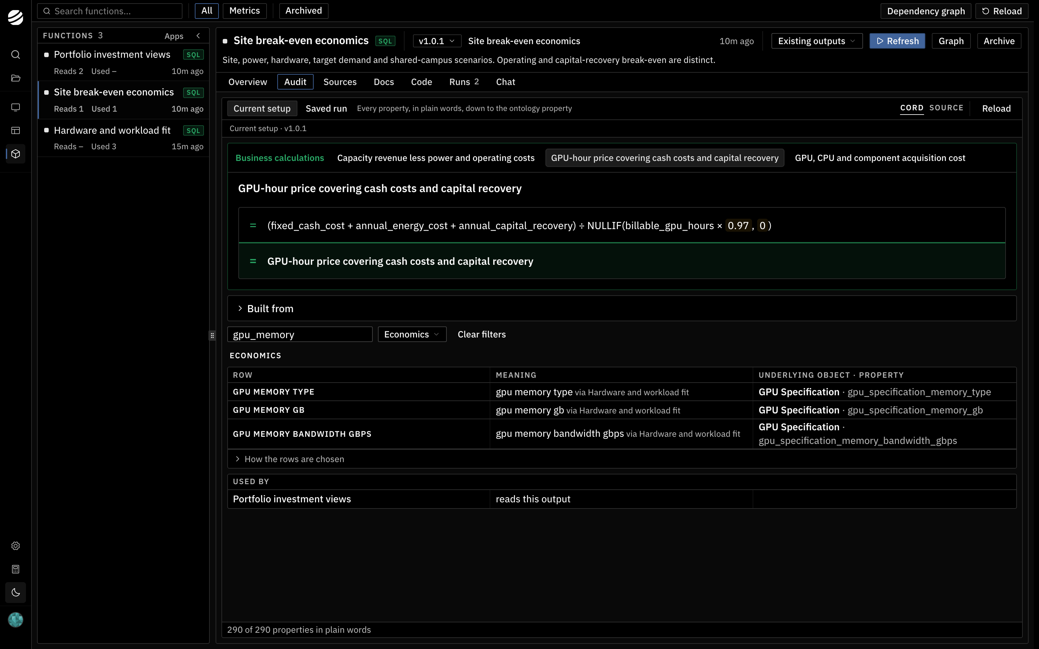
Task: Click the search magnifier in Search functions box
Action: click(x=47, y=11)
